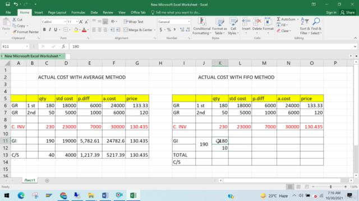Click the Cut scissors icon
359x201 pixels.
tap(15, 20)
